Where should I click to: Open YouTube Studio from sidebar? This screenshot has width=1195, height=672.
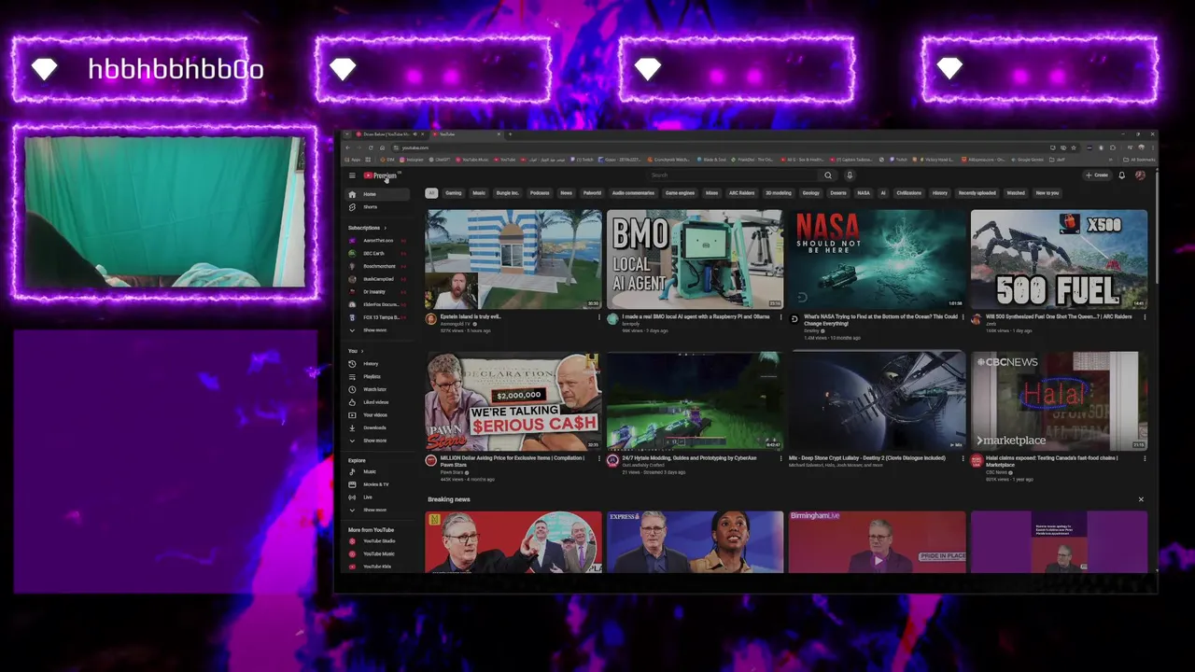click(x=377, y=541)
